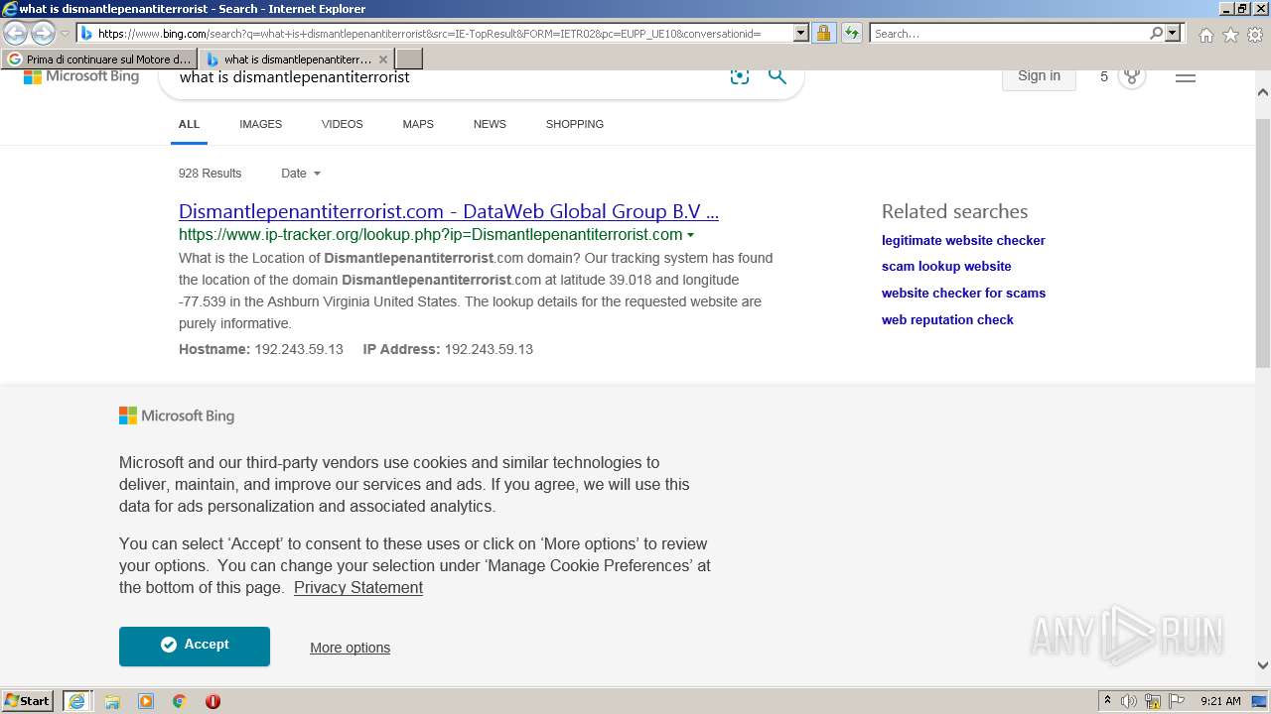Switch to the MAPS tab
The width and height of the screenshot is (1271, 714).
tap(418, 124)
